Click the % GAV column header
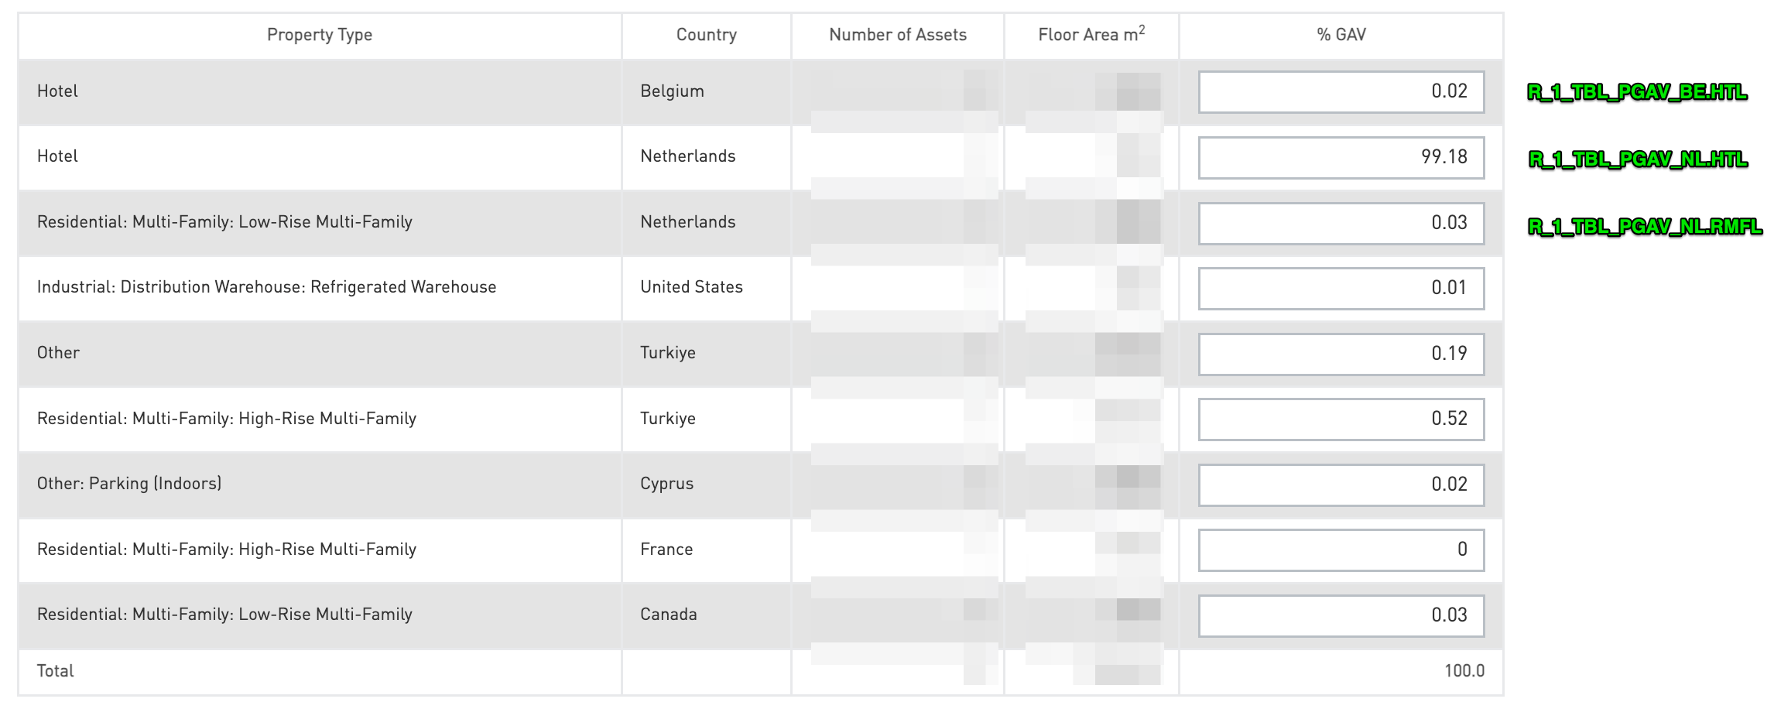The image size is (1774, 709). pos(1341,35)
